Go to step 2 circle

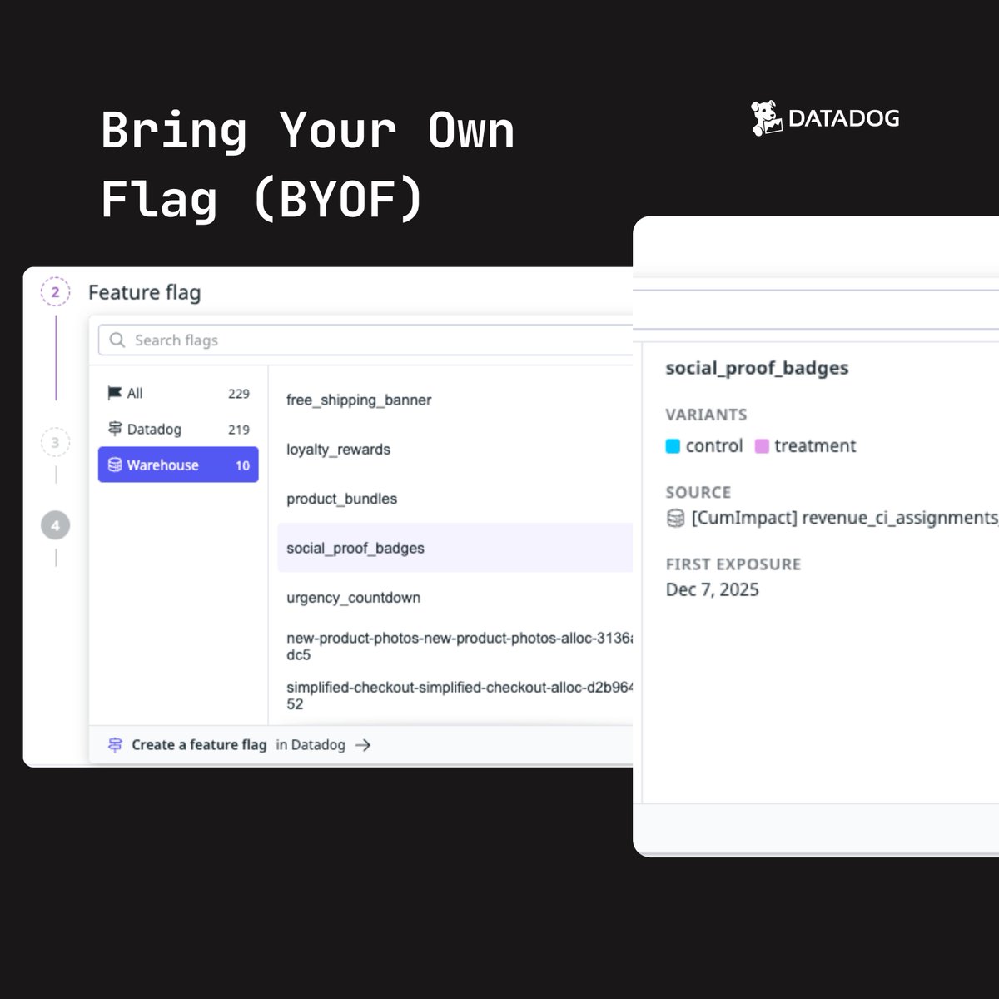coord(56,292)
